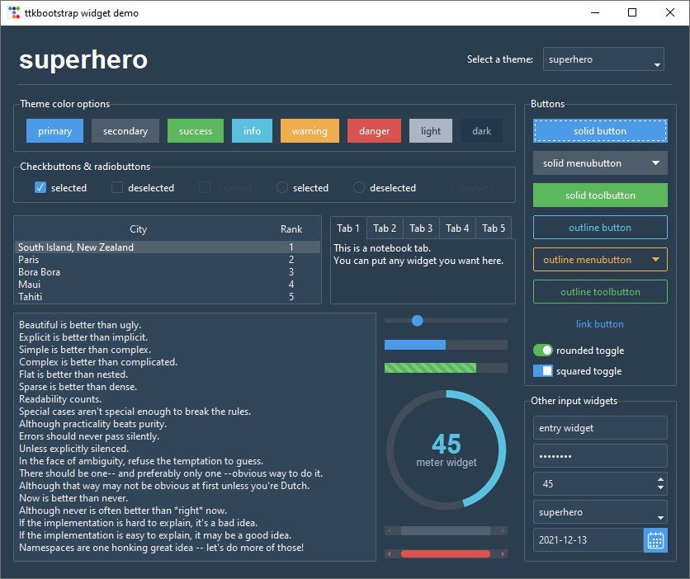Screen dimensions: 690x579
Task: Click the spinbox down arrow for value 45
Action: point(659,488)
